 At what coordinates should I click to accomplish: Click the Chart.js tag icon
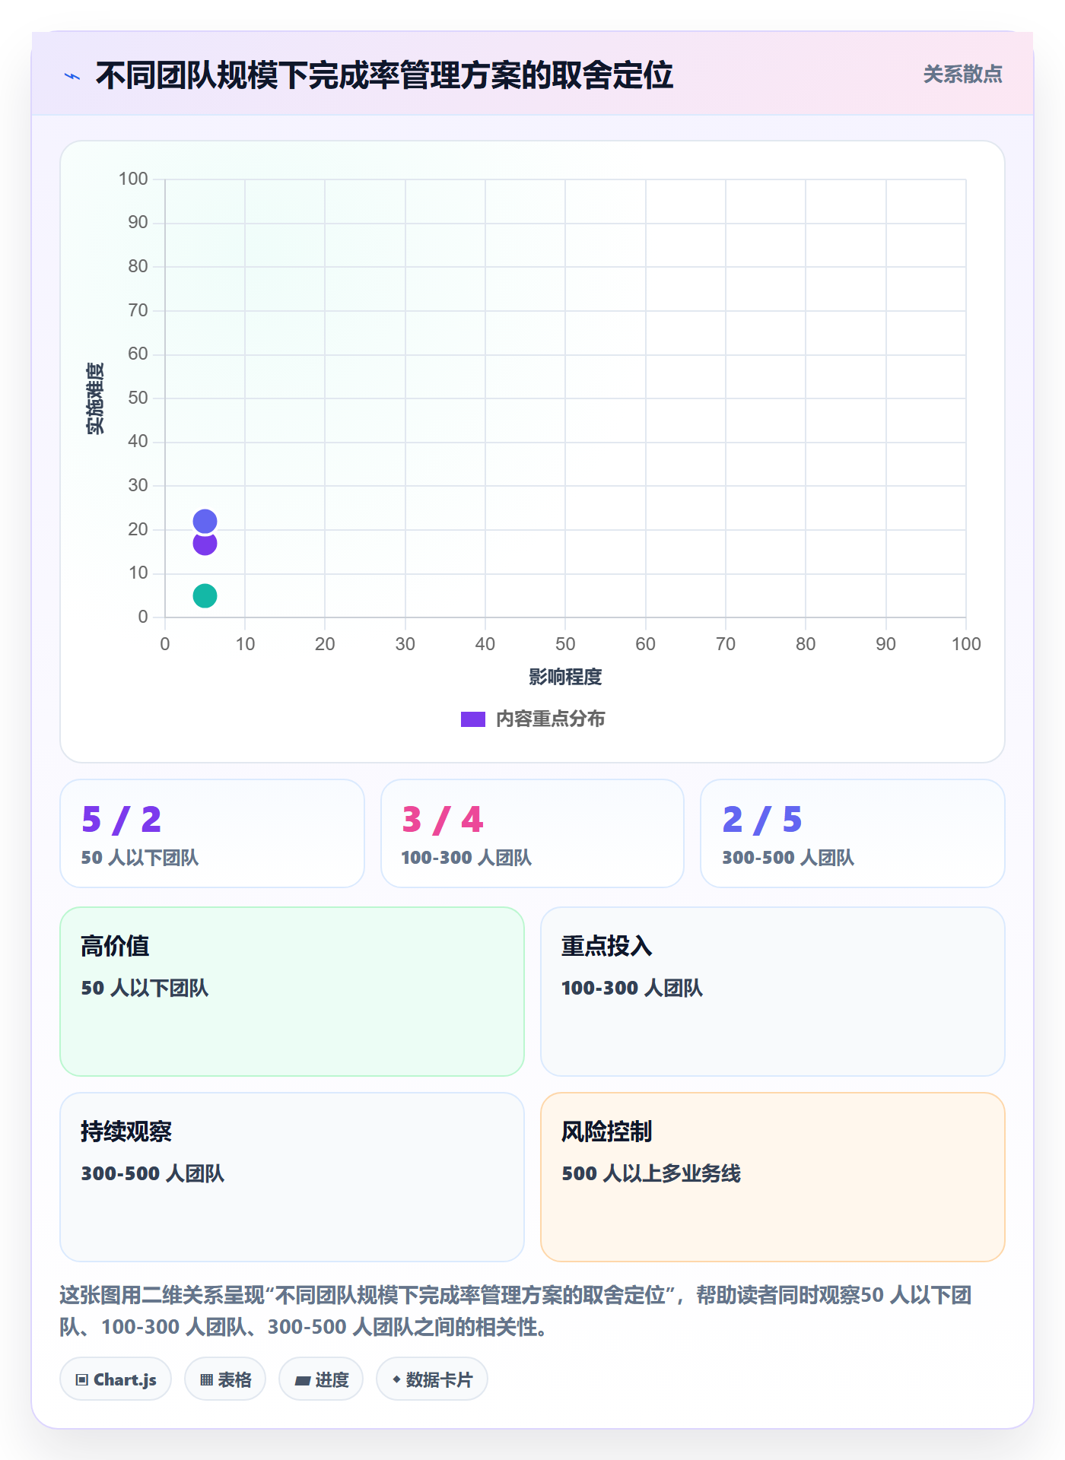[x=82, y=1380]
